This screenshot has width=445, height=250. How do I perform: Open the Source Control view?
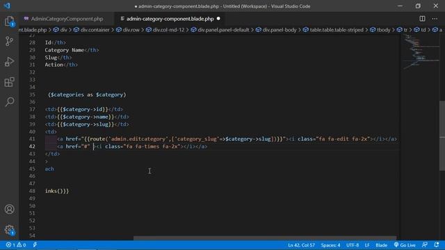tap(9, 42)
